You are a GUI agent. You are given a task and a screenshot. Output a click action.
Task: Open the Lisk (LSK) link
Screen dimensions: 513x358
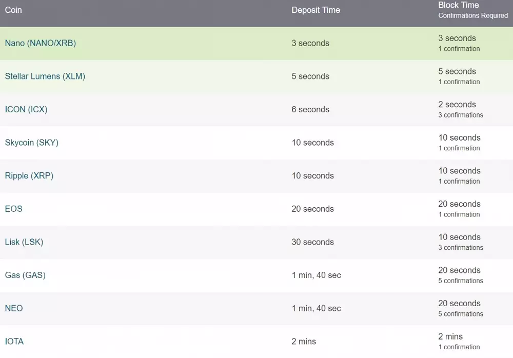click(24, 242)
